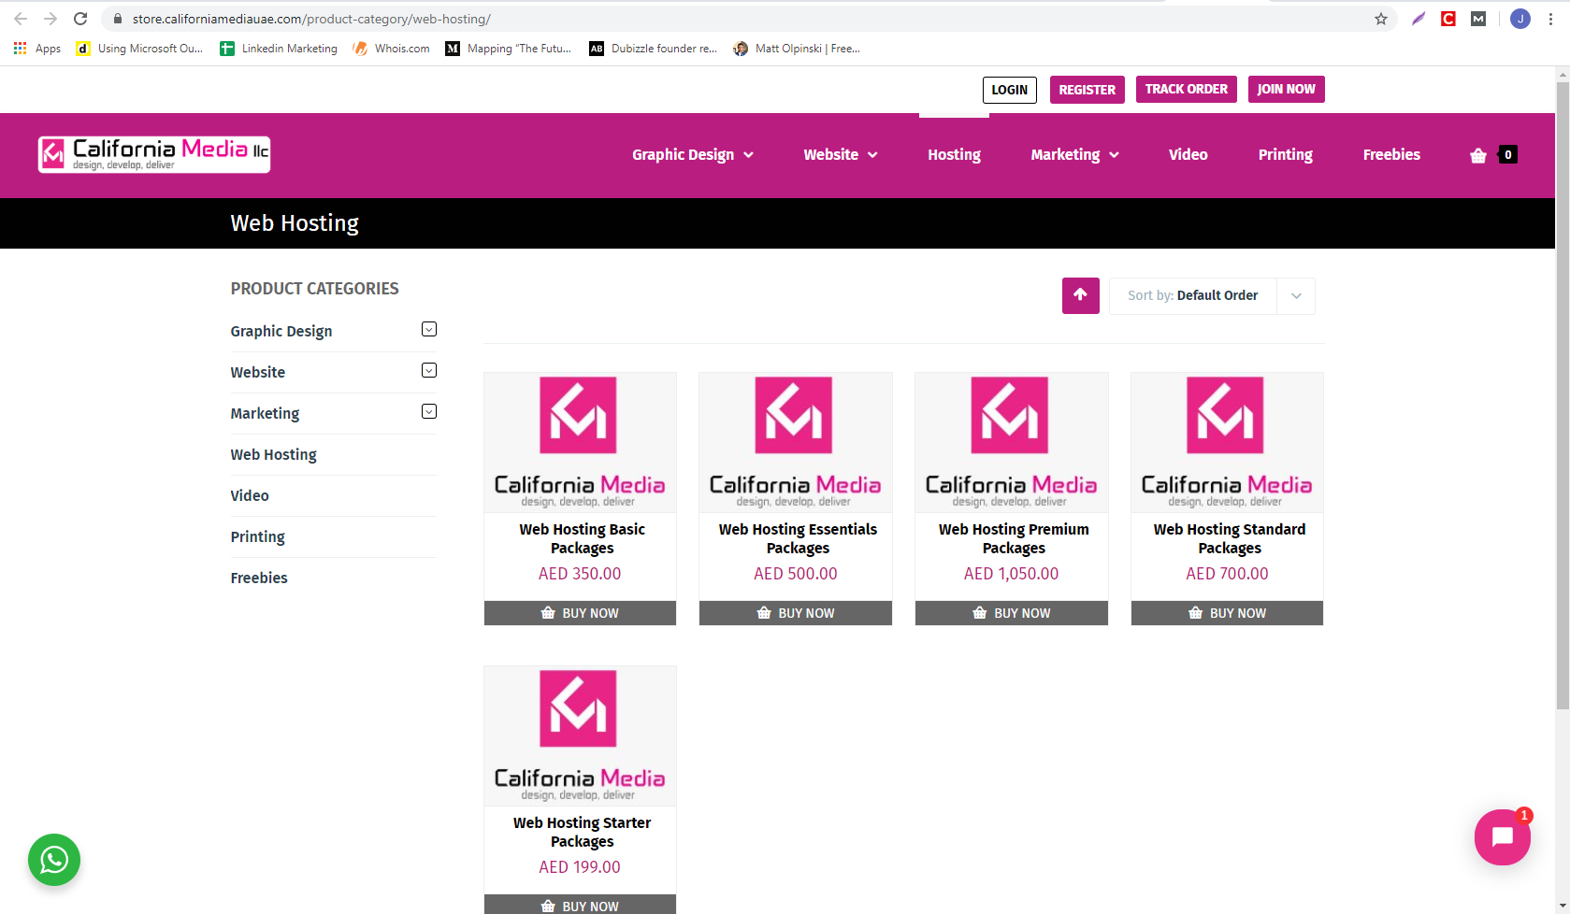
Task: Open the Website menu in the navbar
Action: (841, 155)
